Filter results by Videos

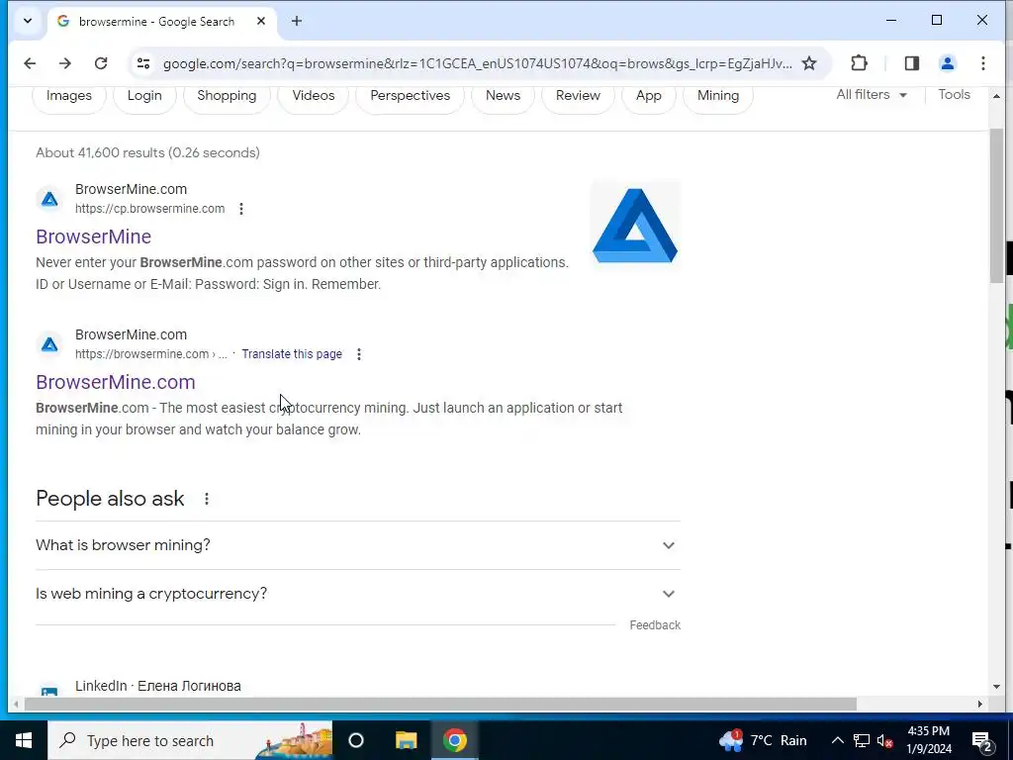[x=314, y=96]
